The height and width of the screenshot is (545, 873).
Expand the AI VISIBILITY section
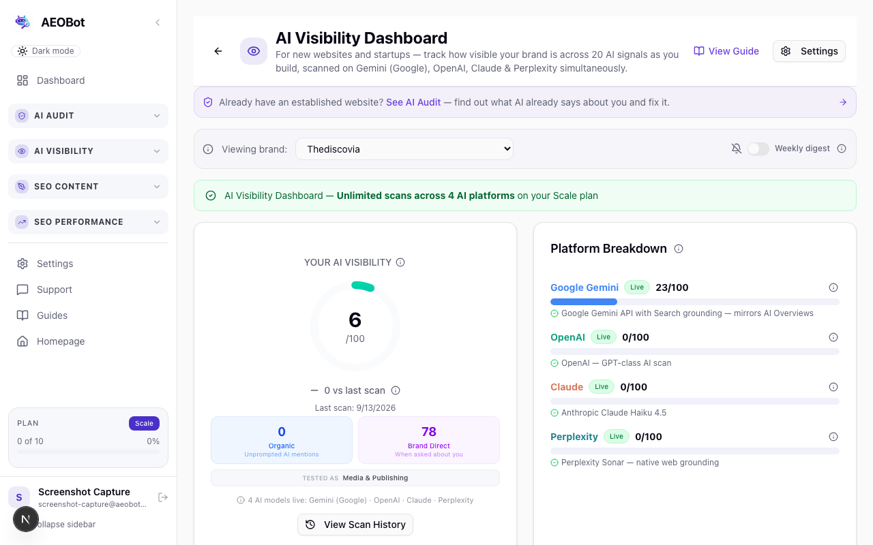[x=88, y=151]
